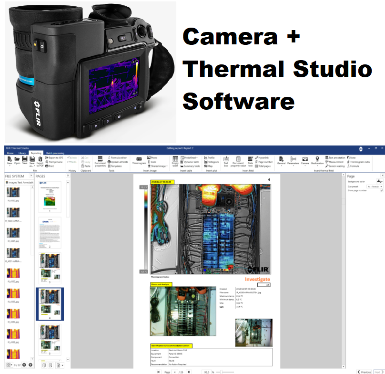Click the Previous button
385x374 pixels.
point(365,372)
